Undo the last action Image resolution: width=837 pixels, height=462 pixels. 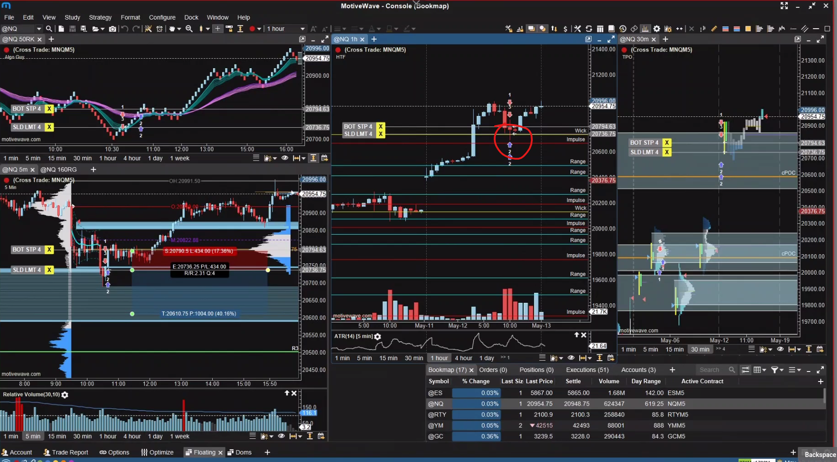[124, 29]
